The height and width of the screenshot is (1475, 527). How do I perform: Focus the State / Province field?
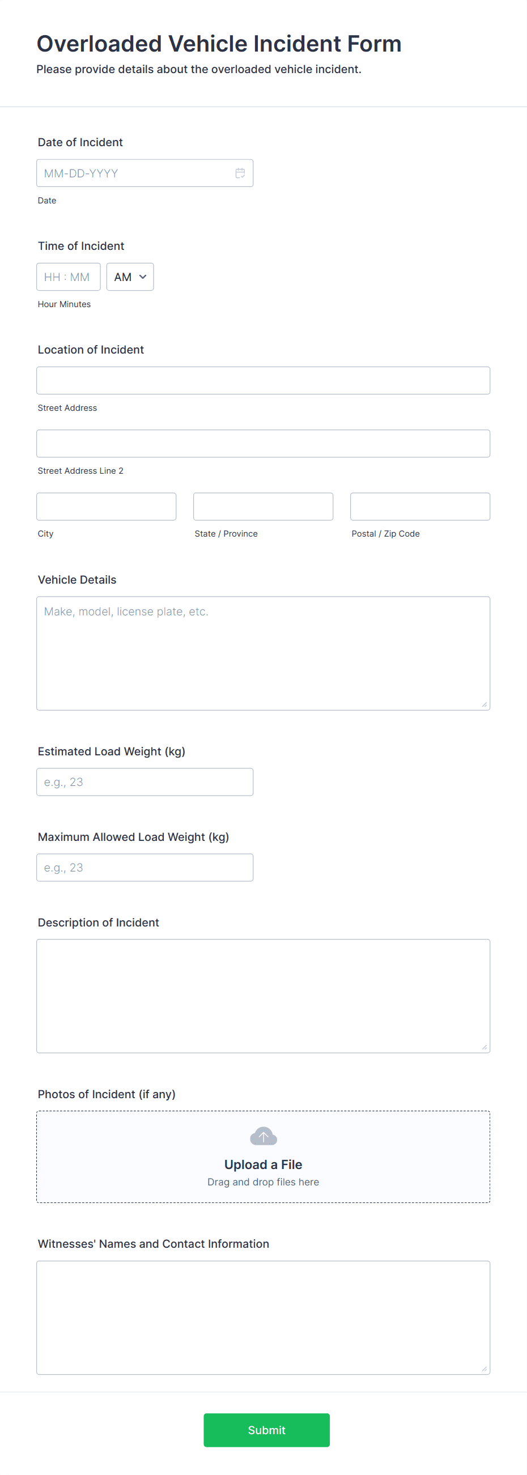pyautogui.click(x=263, y=507)
